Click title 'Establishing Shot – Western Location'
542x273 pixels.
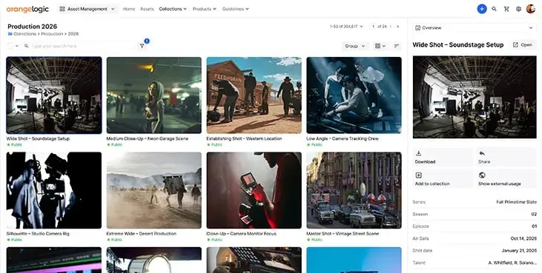(x=244, y=138)
